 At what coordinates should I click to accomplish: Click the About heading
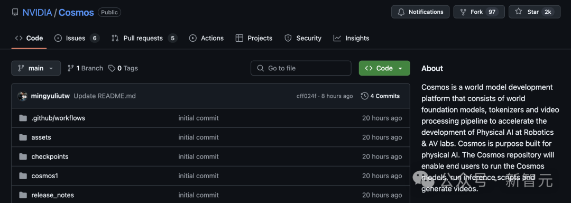(x=432, y=68)
